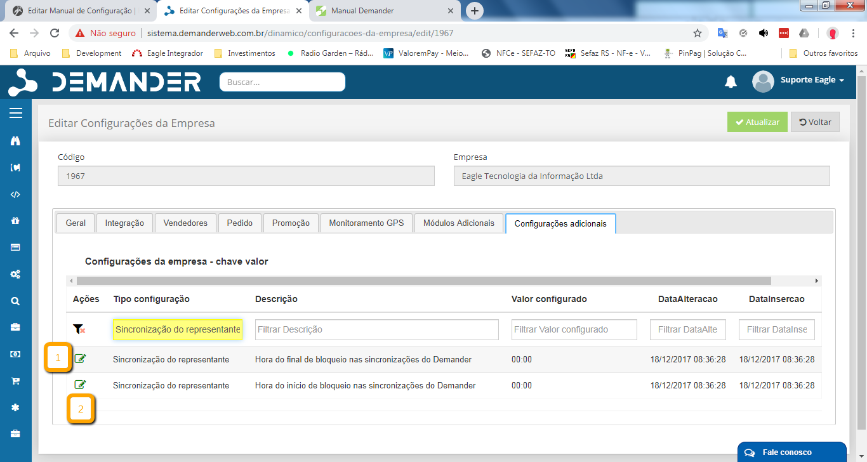Switch to the Módulos Adicionais tab
The width and height of the screenshot is (867, 462).
[459, 223]
